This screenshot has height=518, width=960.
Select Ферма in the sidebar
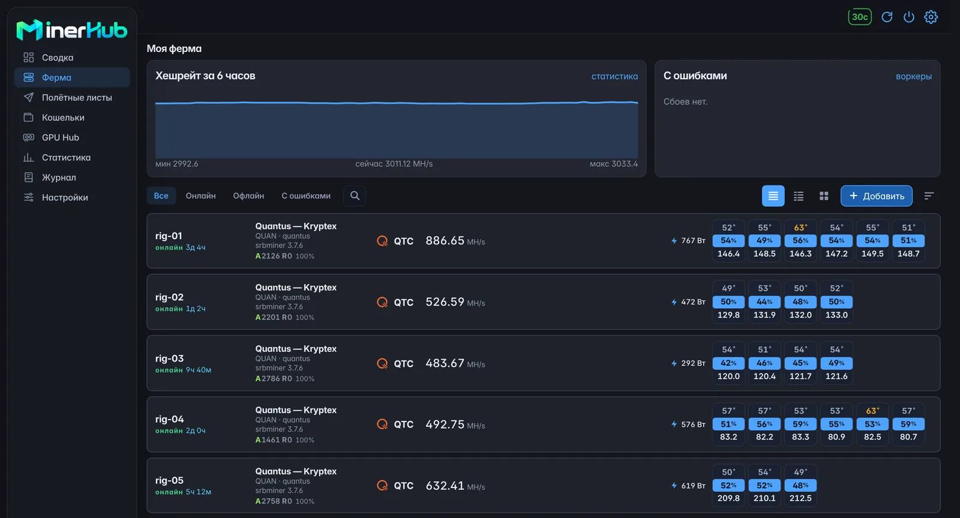point(72,77)
